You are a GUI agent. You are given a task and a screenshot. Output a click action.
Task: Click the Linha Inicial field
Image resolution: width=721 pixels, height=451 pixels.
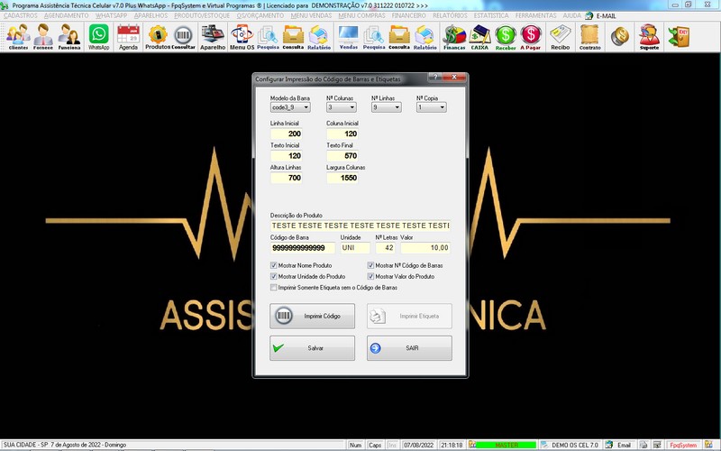[286, 133]
